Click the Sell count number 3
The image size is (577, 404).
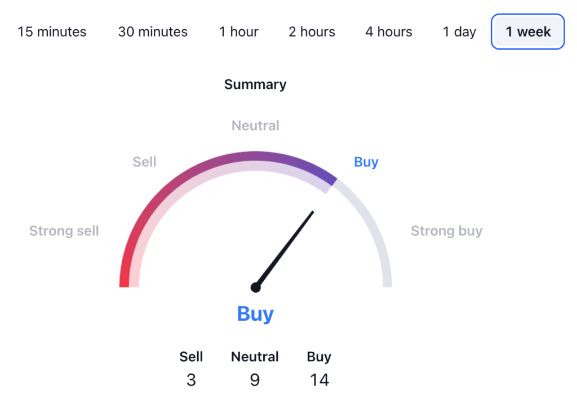point(191,380)
